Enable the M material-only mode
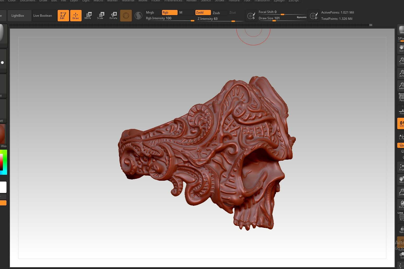404x269 pixels. click(186, 12)
